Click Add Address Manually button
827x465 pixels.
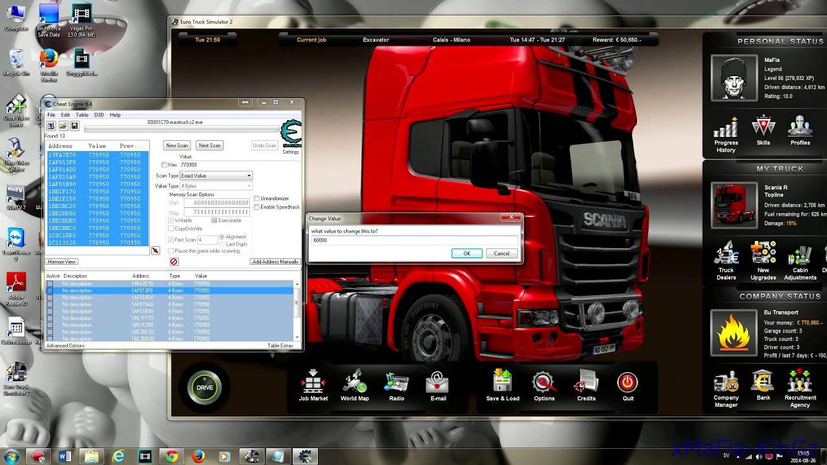pos(275,262)
